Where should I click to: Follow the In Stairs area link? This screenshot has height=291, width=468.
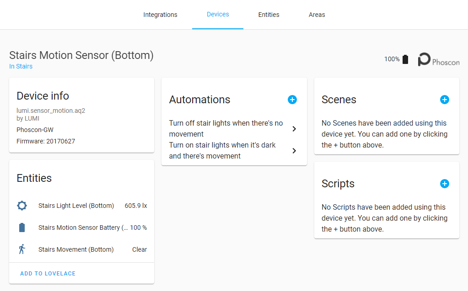[21, 66]
